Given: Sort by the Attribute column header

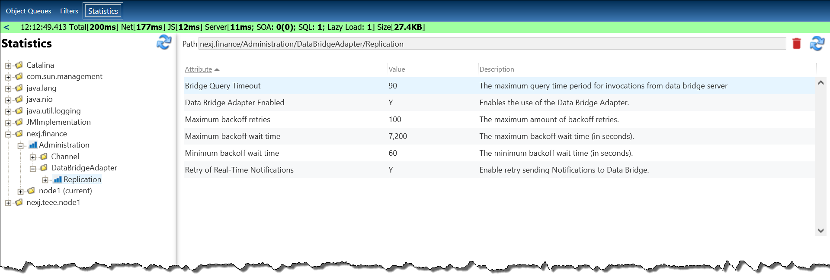Looking at the screenshot, I should click(x=199, y=69).
